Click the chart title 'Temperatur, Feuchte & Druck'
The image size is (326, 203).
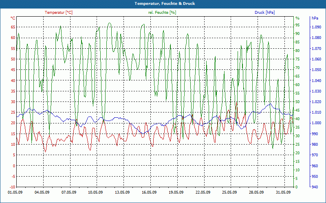click(165, 4)
